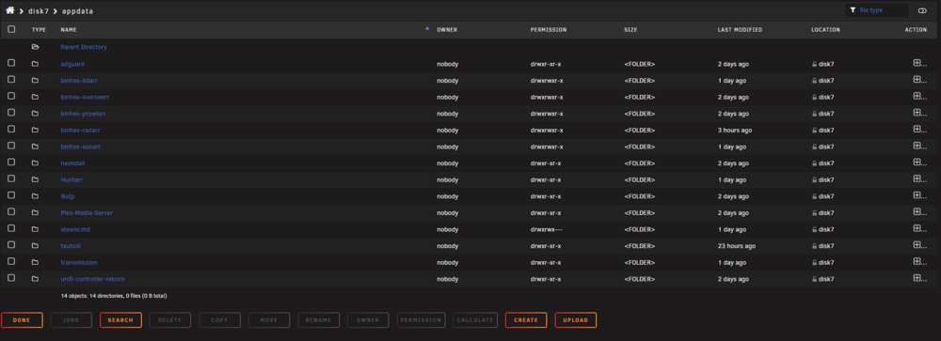Image resolution: width=941 pixels, height=341 pixels.
Task: Open the action menu icon for tautulli
Action: point(917,245)
